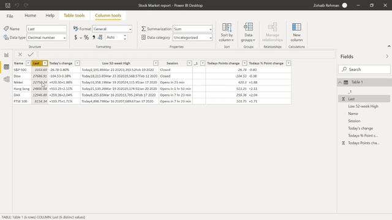This screenshot has height=220, width=392.
Task: Open filter dropdown for _1 column
Action: tap(203, 63)
